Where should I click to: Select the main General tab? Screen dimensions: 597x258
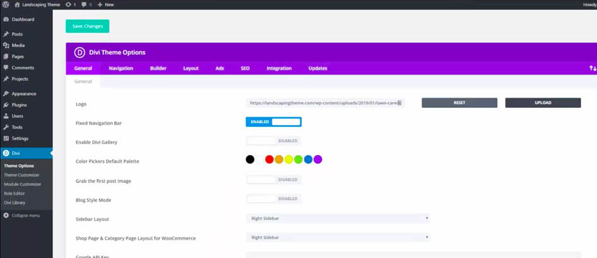click(x=83, y=69)
